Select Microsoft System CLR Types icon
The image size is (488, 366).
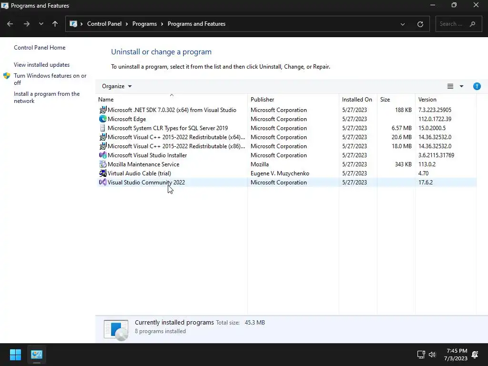[x=103, y=128]
